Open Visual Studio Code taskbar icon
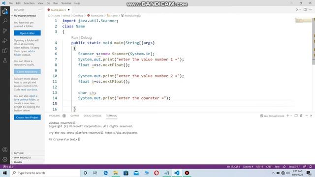The width and height of the screenshot is (315, 177). pos(177,173)
